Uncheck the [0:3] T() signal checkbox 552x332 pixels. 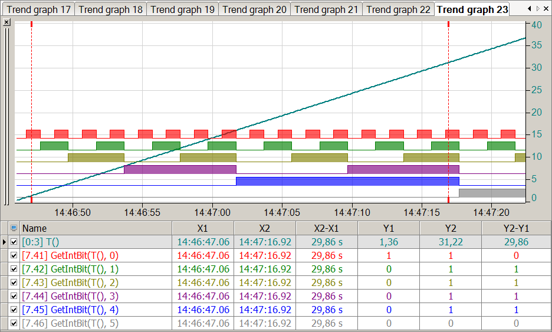click(x=14, y=242)
